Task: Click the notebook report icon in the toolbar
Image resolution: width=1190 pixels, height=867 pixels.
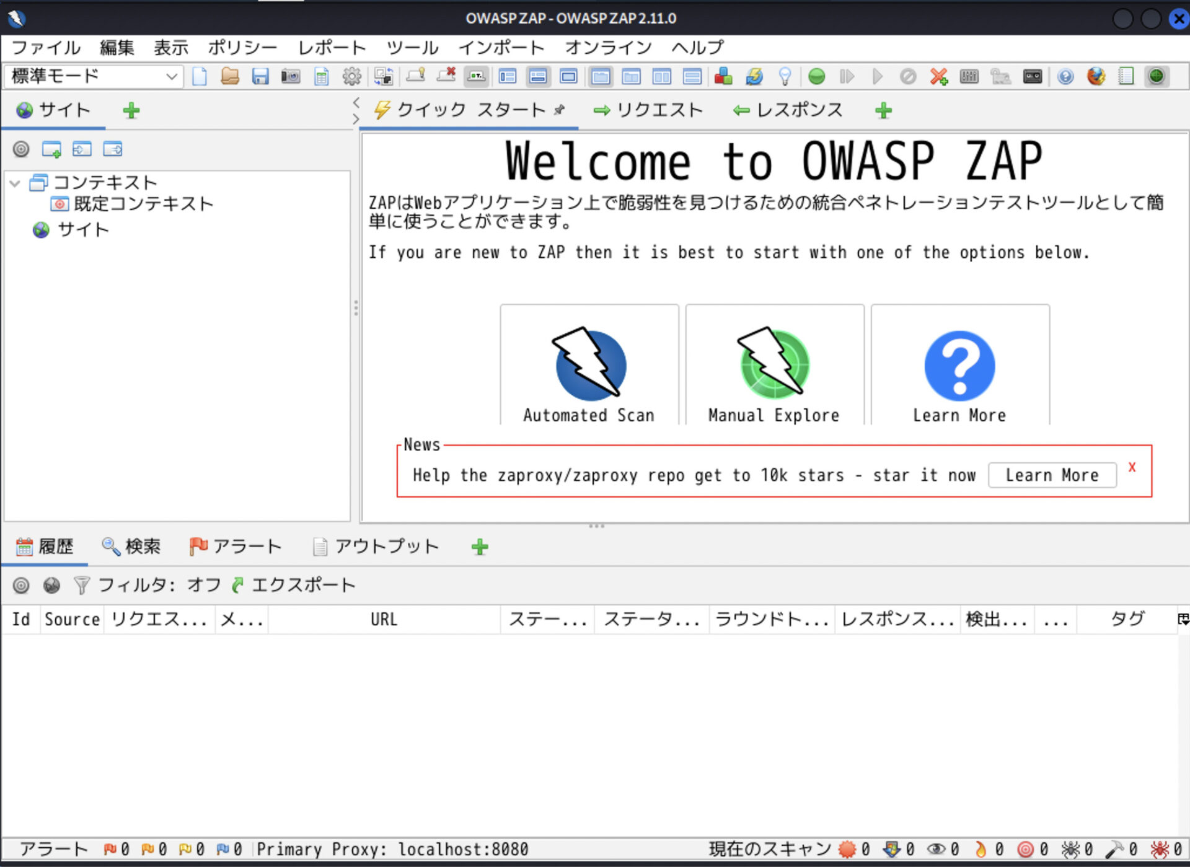Action: [x=1126, y=76]
